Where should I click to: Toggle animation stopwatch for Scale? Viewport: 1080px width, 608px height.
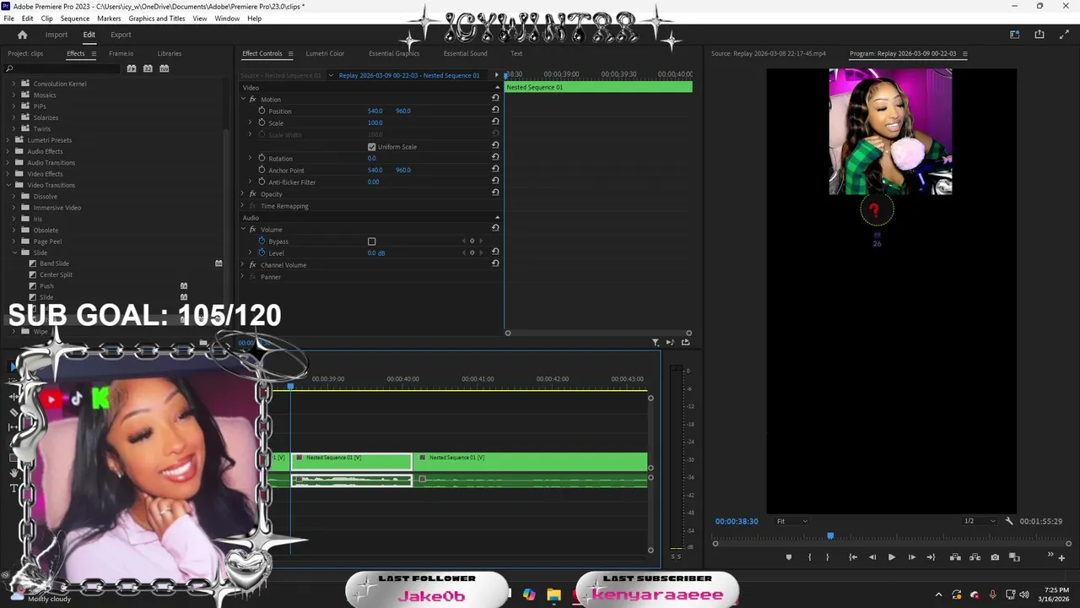point(262,122)
